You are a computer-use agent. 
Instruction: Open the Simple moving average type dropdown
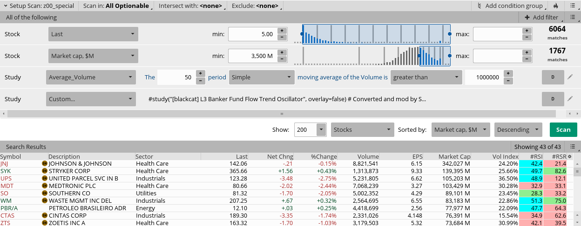[262, 77]
